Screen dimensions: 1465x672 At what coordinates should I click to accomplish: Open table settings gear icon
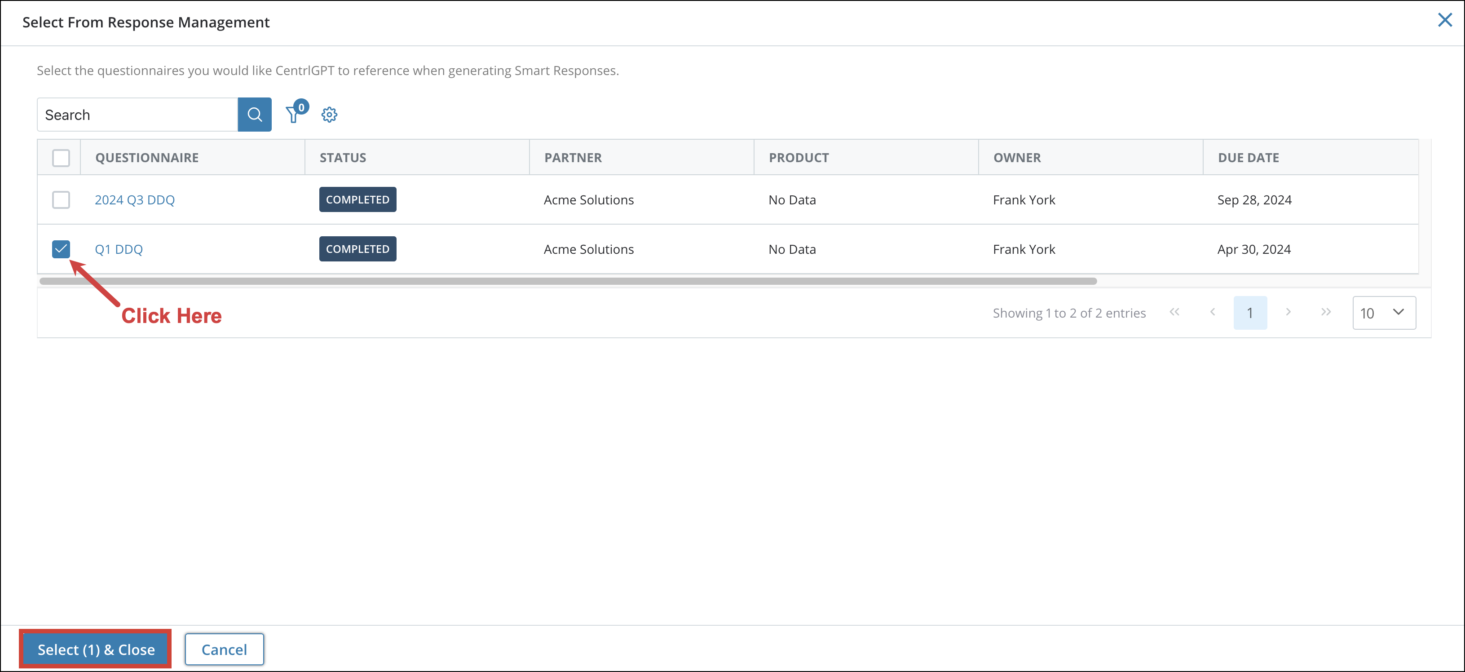329,115
